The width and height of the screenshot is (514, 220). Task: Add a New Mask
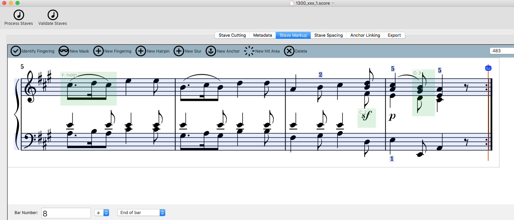pyautogui.click(x=64, y=51)
